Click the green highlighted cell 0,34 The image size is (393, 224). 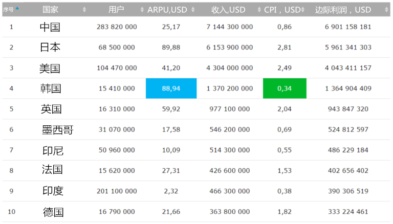tap(285, 88)
